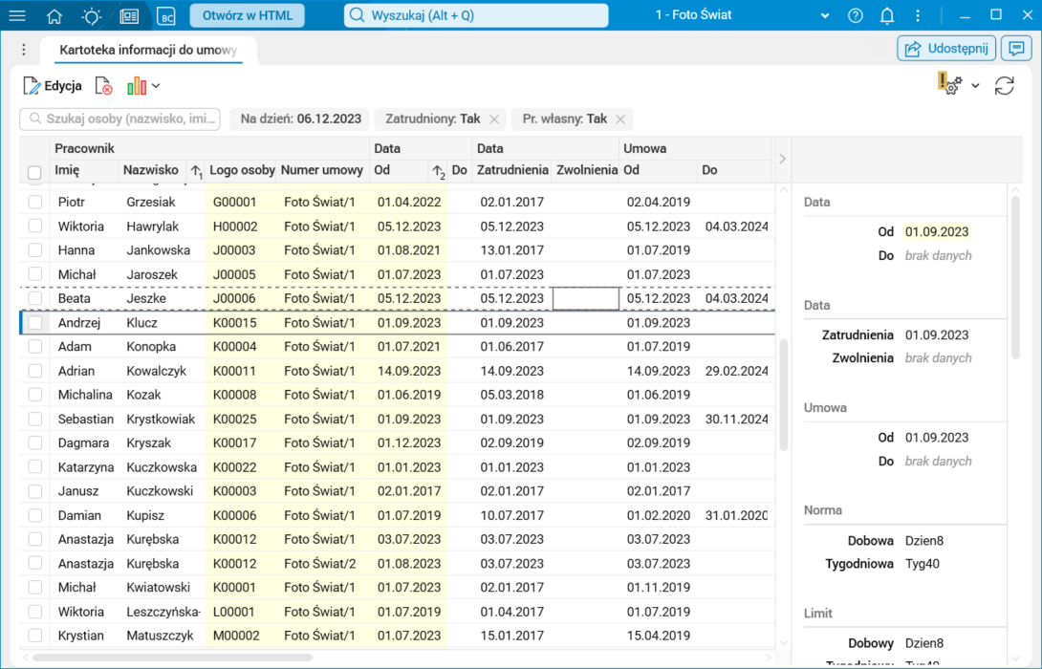Click in the Wyszukaj (Alt + Q) search box

click(x=476, y=15)
